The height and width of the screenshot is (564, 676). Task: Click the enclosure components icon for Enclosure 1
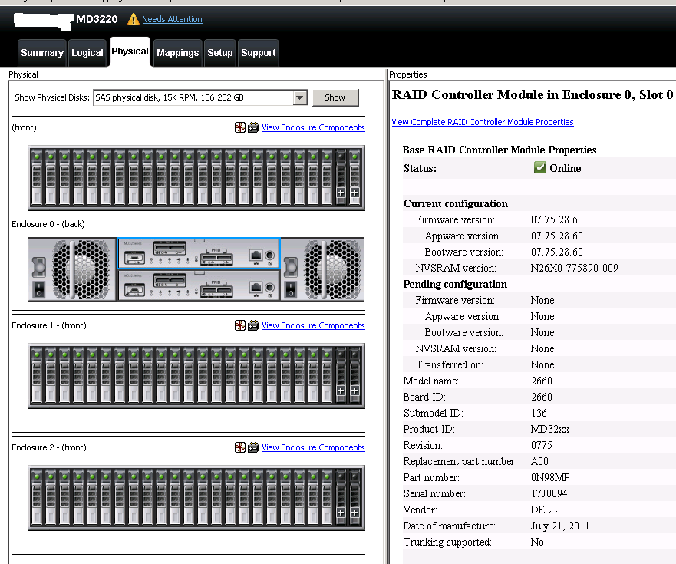pyautogui.click(x=253, y=325)
